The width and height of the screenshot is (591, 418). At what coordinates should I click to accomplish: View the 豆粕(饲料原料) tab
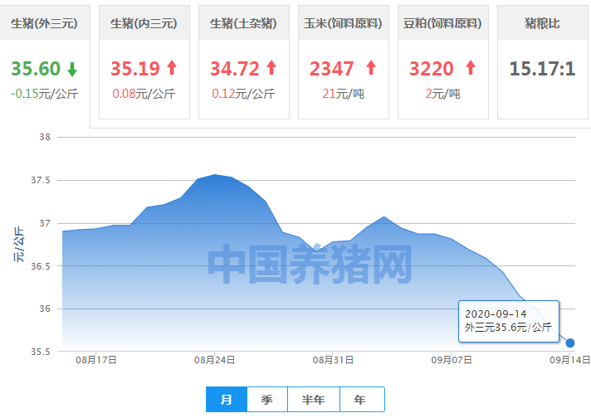pyautogui.click(x=442, y=24)
